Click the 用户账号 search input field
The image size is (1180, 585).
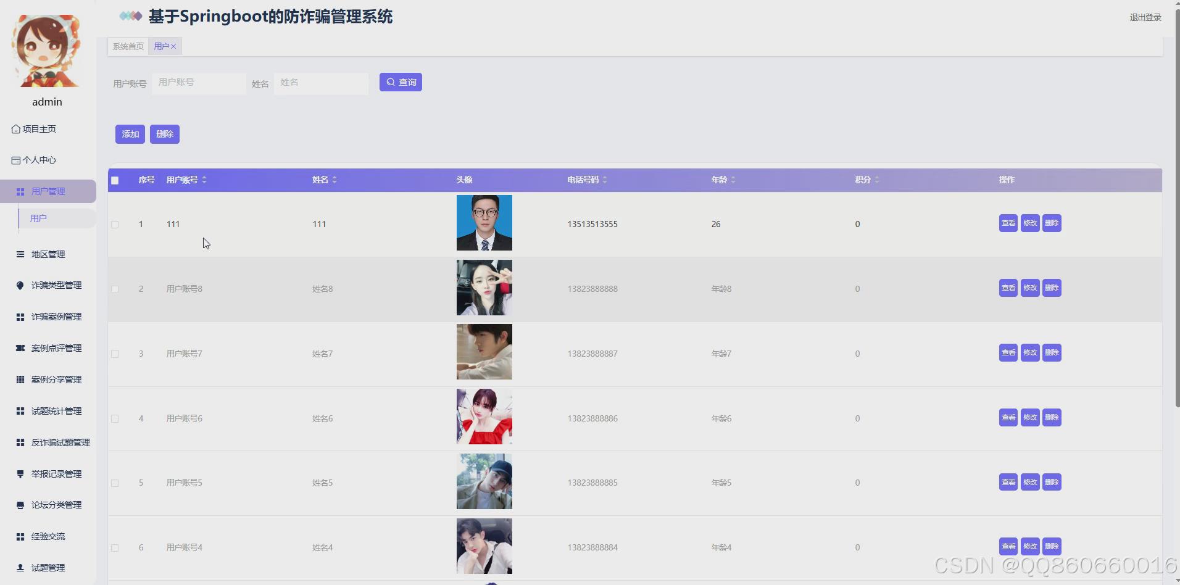199,83
